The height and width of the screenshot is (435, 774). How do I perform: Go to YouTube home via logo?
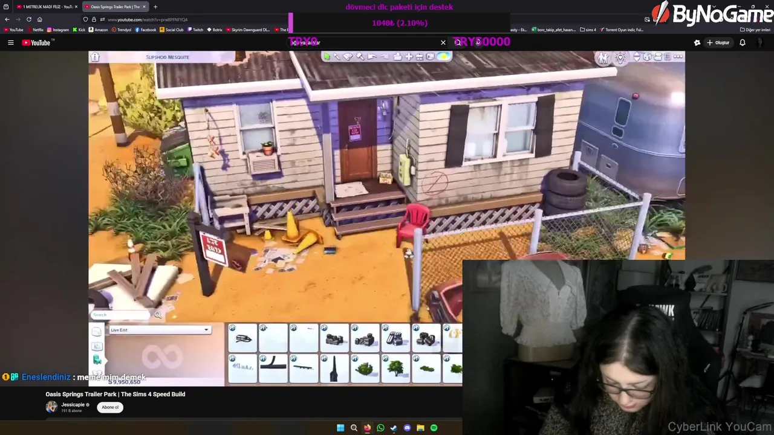(x=37, y=42)
